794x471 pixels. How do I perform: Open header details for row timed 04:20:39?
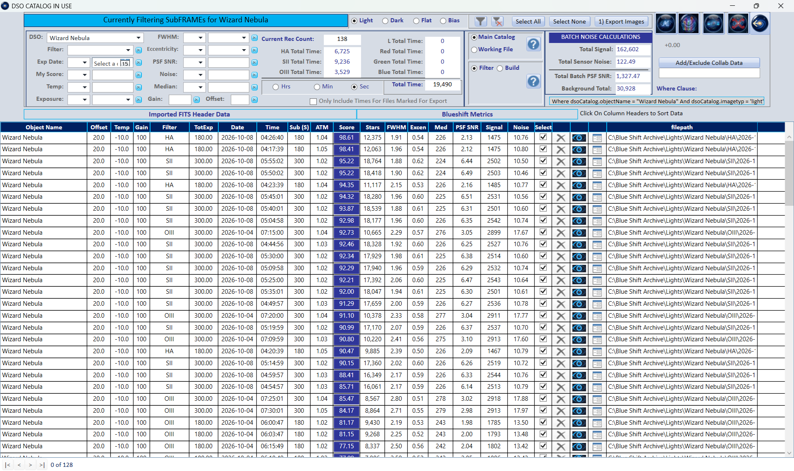coord(597,352)
